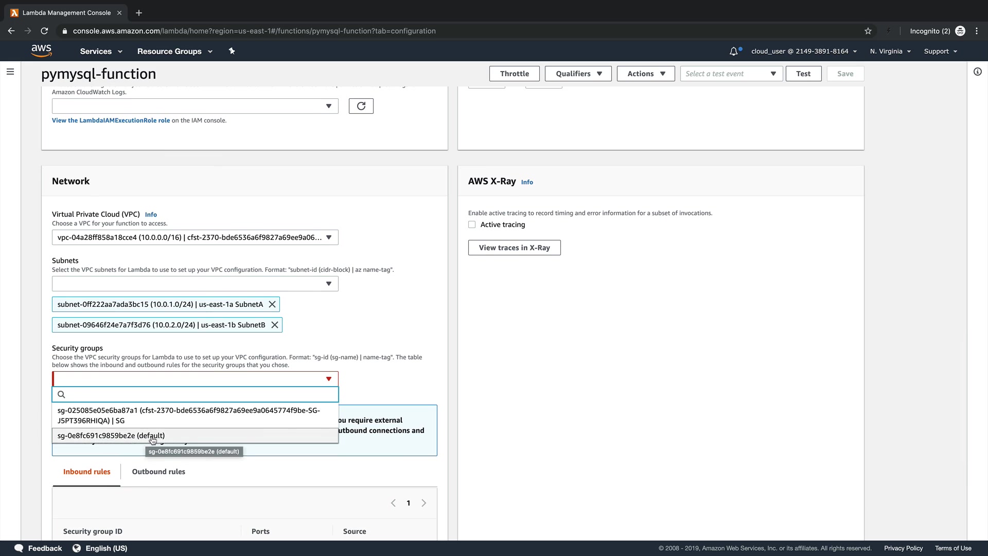The width and height of the screenshot is (988, 556).
Task: Remove SubnetB with its X icon
Action: click(x=275, y=325)
